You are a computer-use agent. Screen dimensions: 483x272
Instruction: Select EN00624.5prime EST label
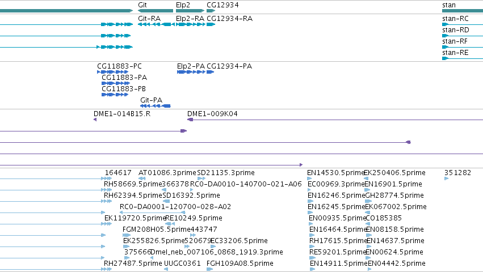pos(394,252)
